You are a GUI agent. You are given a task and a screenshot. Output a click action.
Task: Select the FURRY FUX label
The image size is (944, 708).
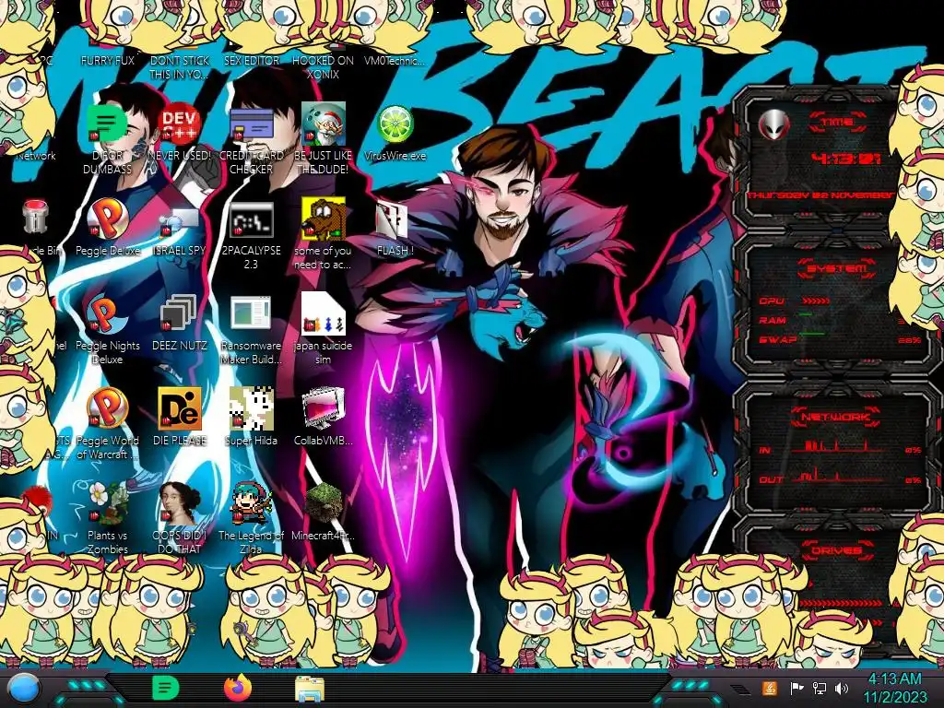[x=108, y=61]
